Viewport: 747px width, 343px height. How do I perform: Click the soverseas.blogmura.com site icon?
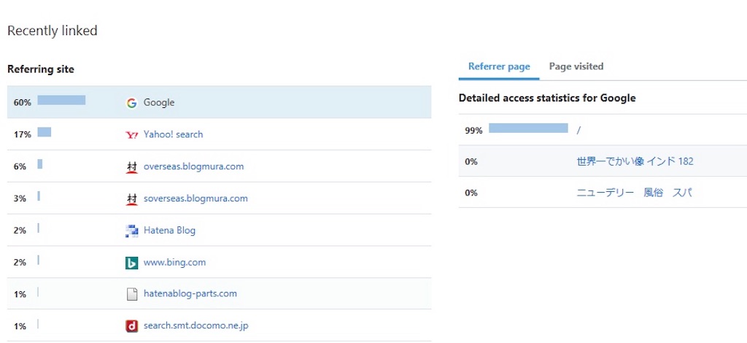point(131,199)
